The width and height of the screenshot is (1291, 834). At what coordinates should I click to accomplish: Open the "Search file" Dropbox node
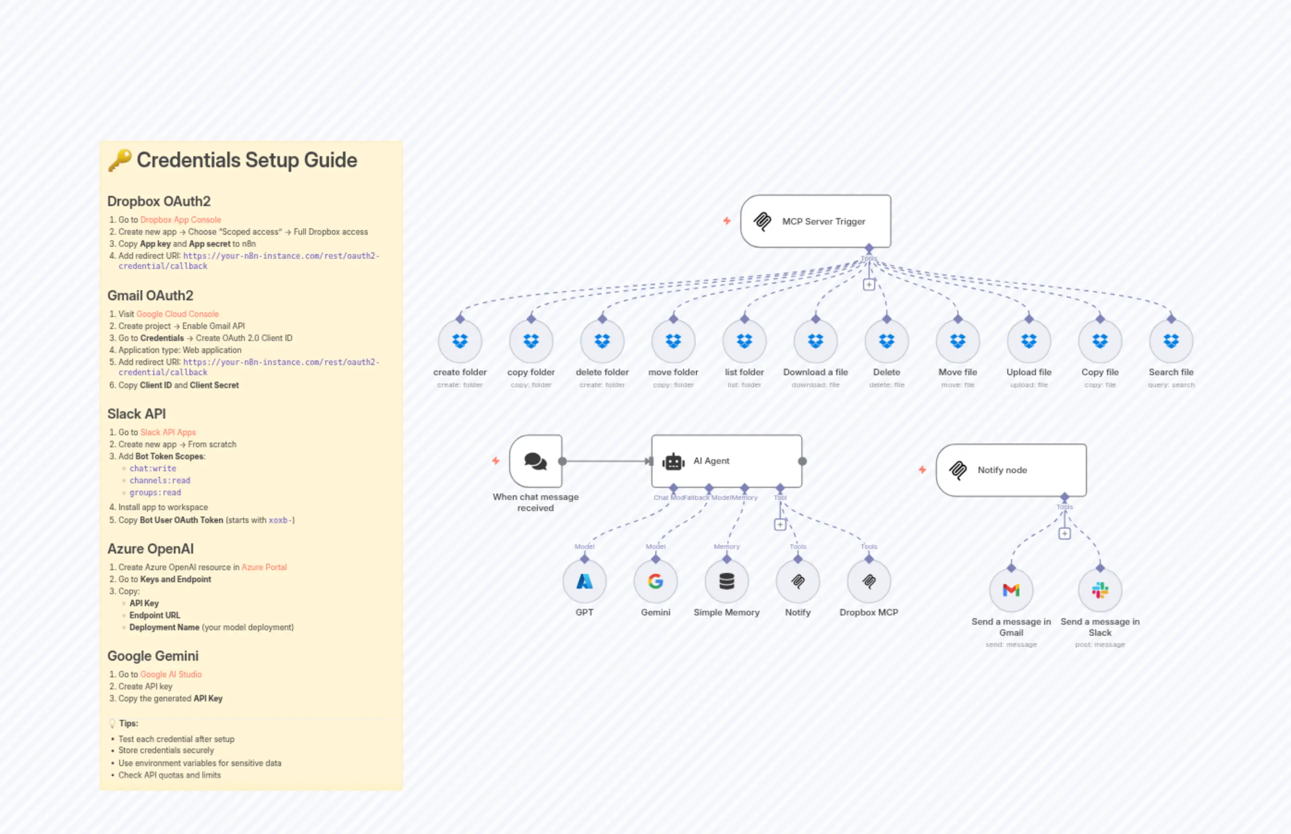pos(1171,341)
